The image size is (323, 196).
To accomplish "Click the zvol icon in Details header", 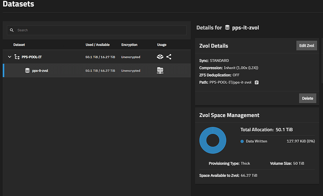I will (227, 28).
